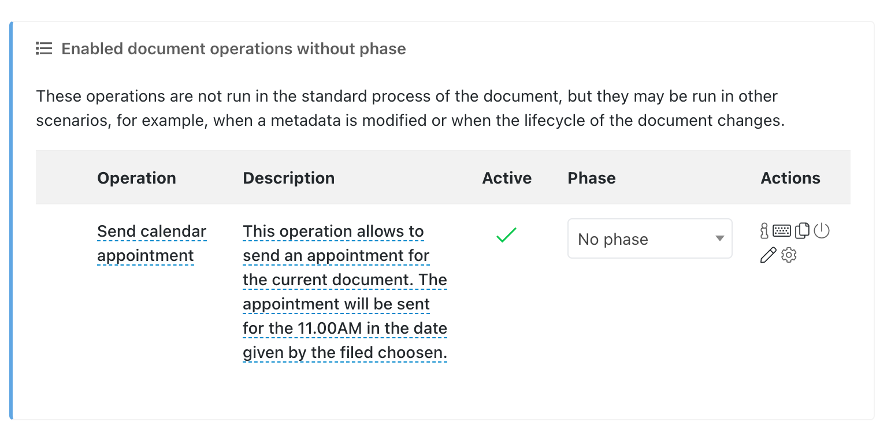Click the Phase selector's dropdown arrow
Screen dimensions: 891x433
(x=719, y=238)
